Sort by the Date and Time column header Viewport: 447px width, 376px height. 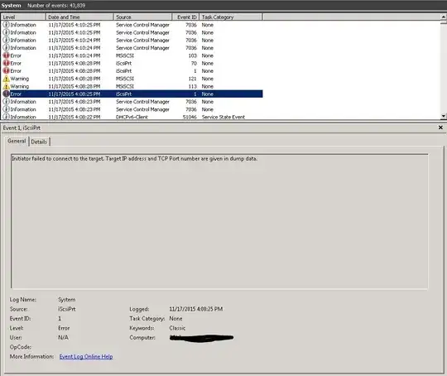79,17
